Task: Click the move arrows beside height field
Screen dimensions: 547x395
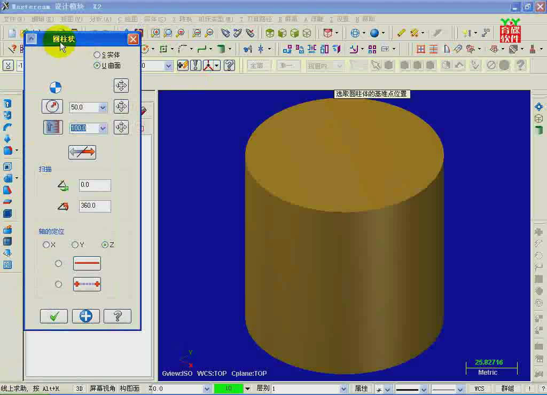Action: click(x=121, y=127)
